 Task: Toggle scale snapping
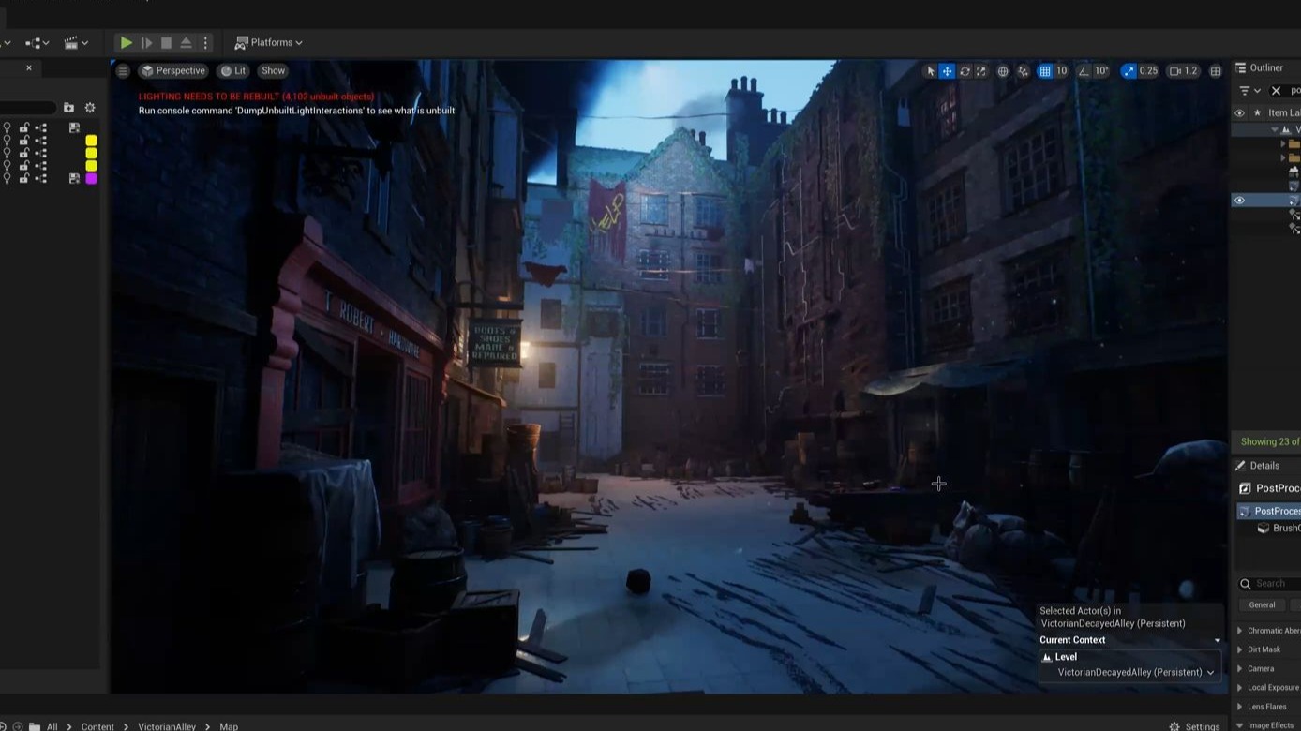click(1129, 71)
